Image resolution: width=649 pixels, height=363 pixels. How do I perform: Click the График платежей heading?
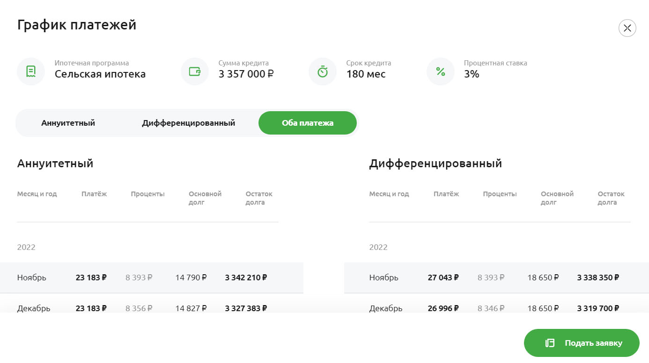[x=77, y=25]
